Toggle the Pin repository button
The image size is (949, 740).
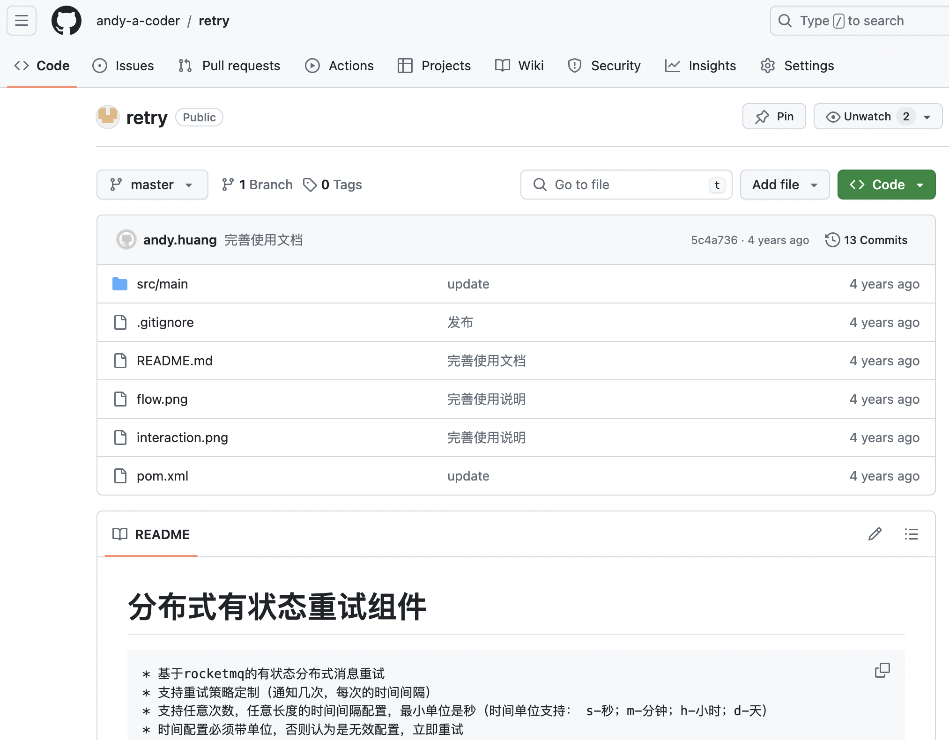pyautogui.click(x=773, y=117)
